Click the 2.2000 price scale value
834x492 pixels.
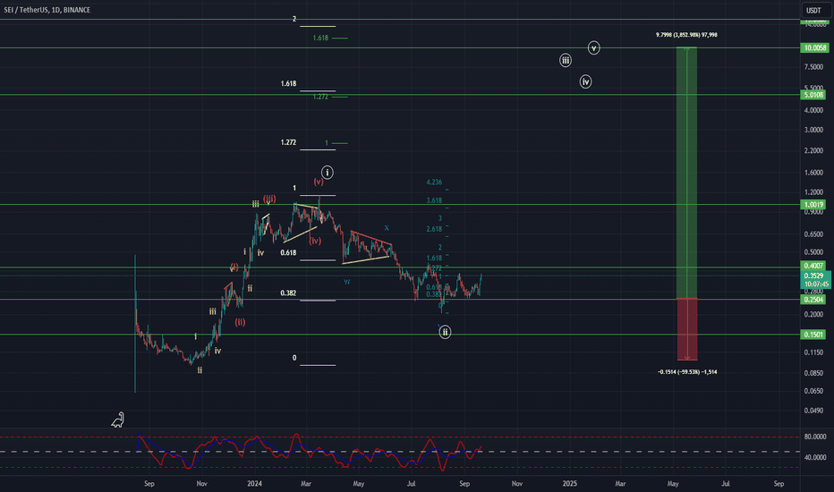click(813, 151)
